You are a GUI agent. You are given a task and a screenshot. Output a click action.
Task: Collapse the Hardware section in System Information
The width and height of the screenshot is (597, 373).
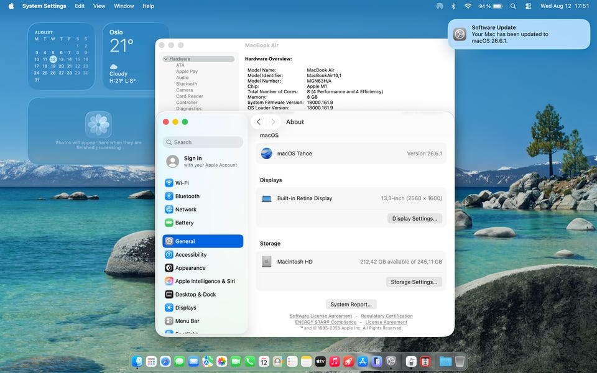click(x=165, y=59)
